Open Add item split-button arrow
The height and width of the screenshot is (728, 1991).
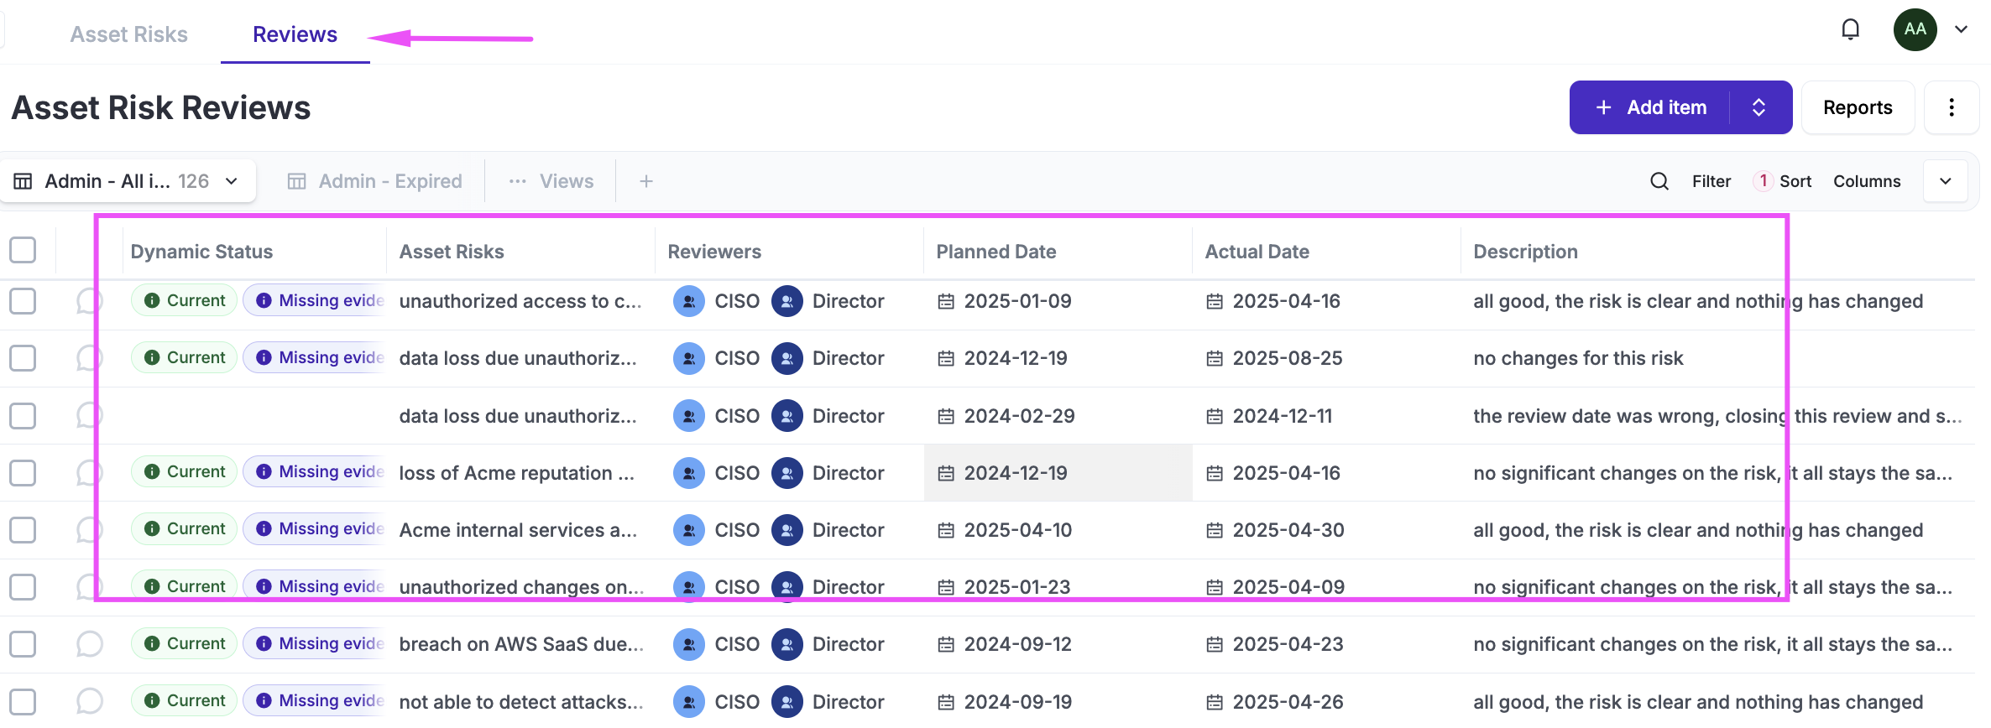click(1759, 107)
